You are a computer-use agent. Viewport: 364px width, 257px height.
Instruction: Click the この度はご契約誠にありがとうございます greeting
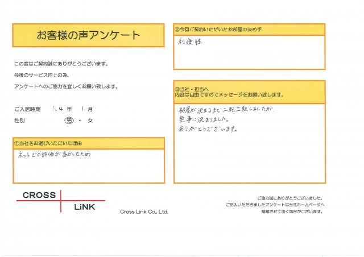tap(60, 64)
